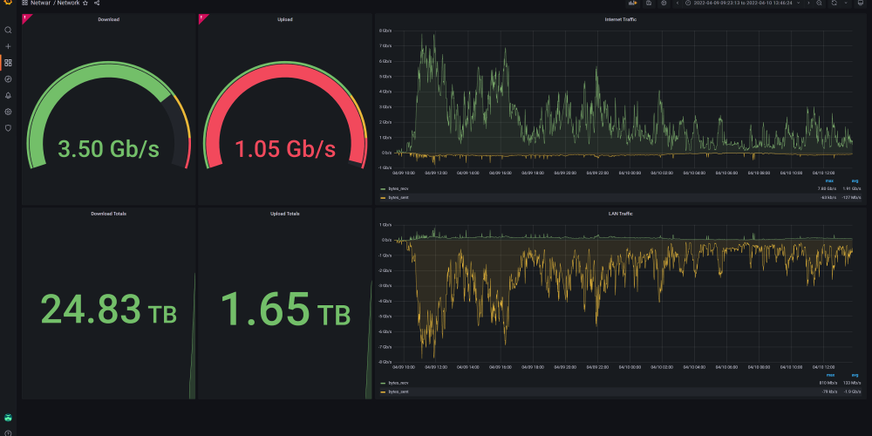872x436 pixels.
Task: Click bytes_sent color swatch in Internet Traffic legend
Action: pyautogui.click(x=383, y=197)
